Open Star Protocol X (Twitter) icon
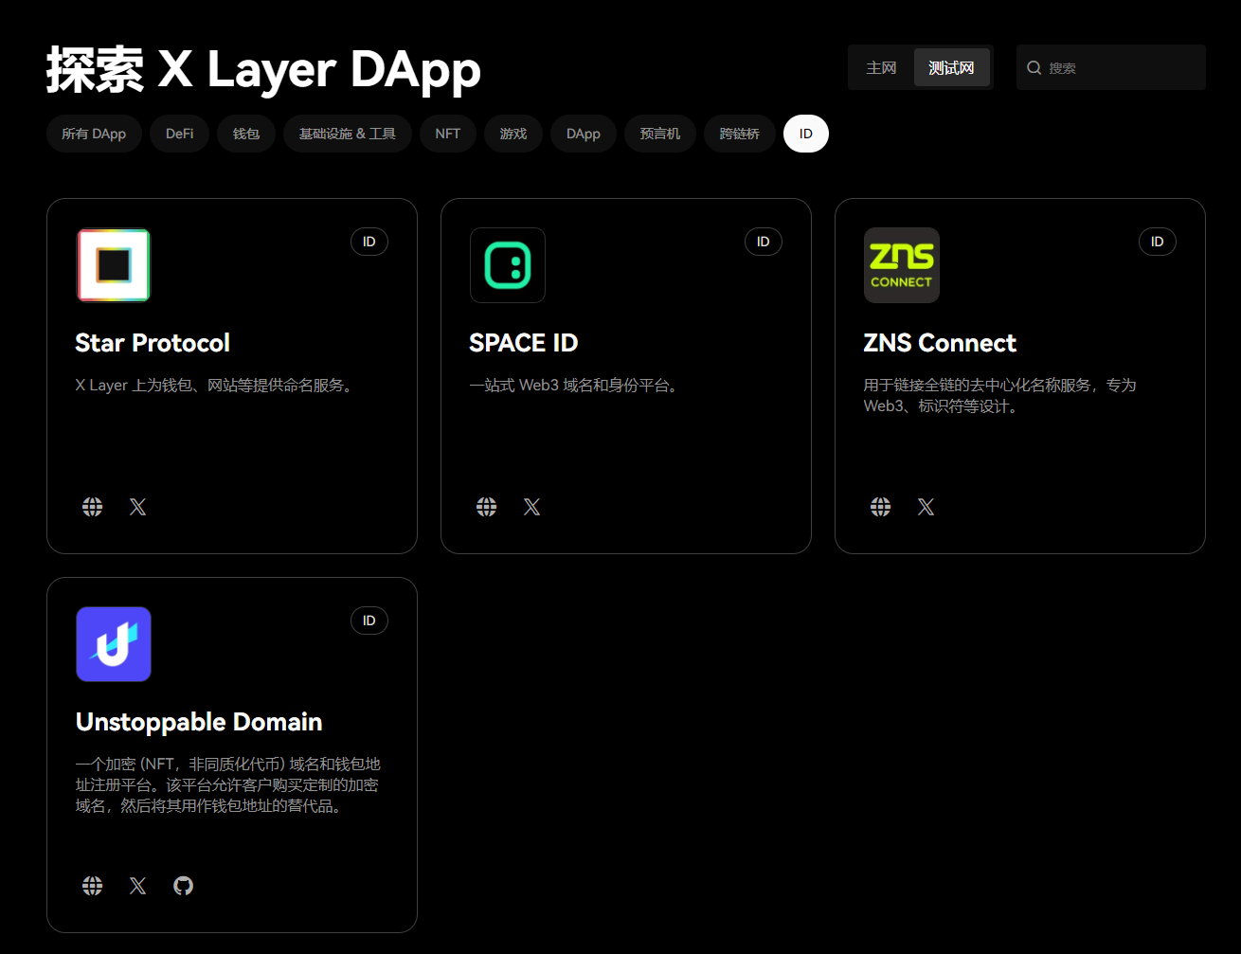 coord(138,507)
